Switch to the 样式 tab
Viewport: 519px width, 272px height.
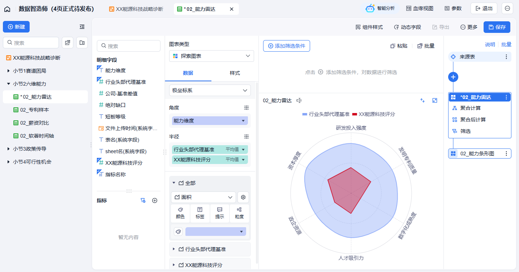coord(235,73)
